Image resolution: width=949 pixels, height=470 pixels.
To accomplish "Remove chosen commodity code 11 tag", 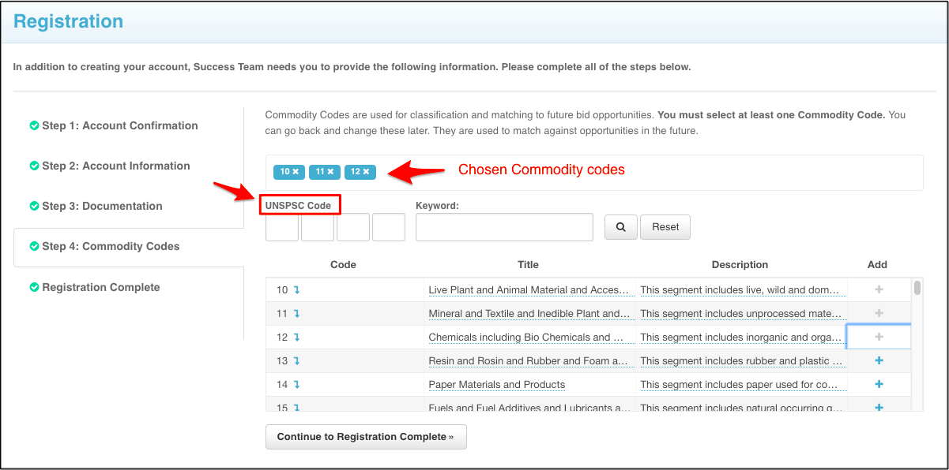I will [x=330, y=172].
